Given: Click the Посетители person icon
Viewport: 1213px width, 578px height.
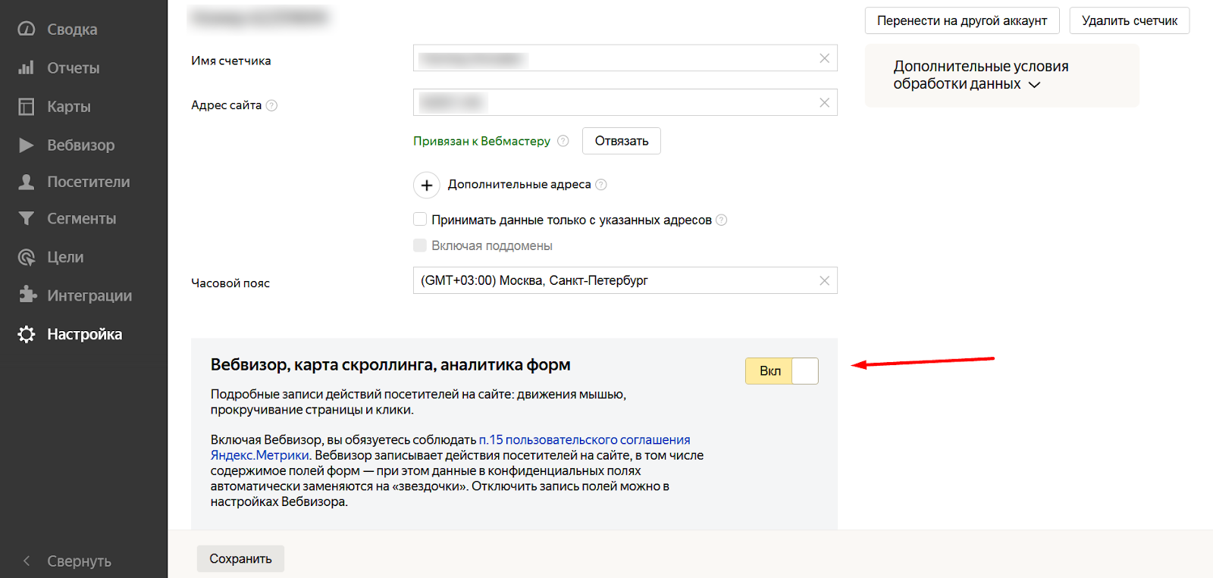Looking at the screenshot, I should (x=27, y=182).
